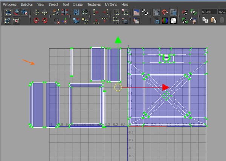Screen dimensions: 226x161
Task: Toggle dim image display
Action: [x=136, y=21]
